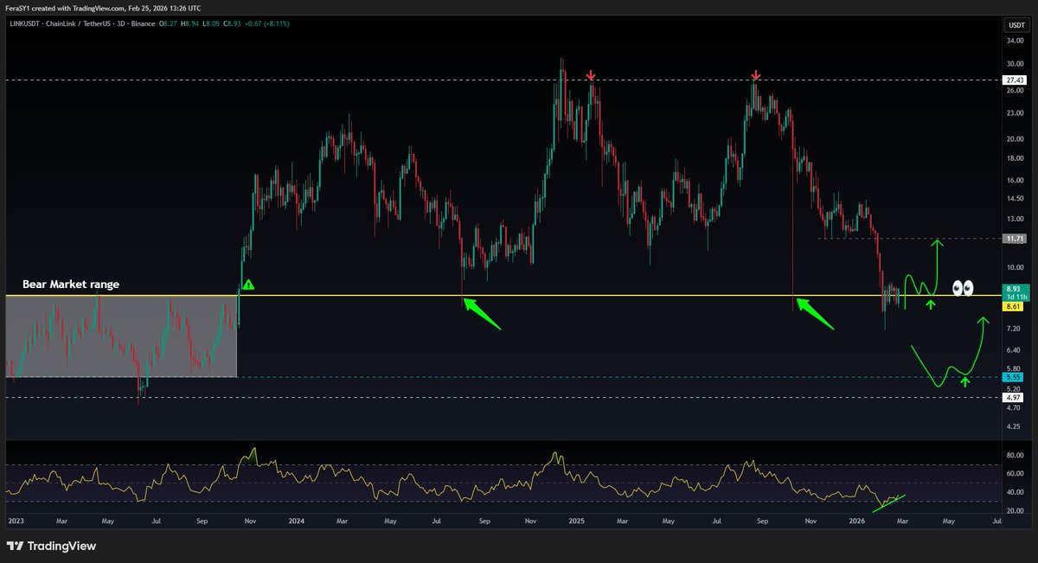Click the eyes emoji beside the current price
Image resolution: width=1038 pixels, height=563 pixels.
pyautogui.click(x=962, y=288)
